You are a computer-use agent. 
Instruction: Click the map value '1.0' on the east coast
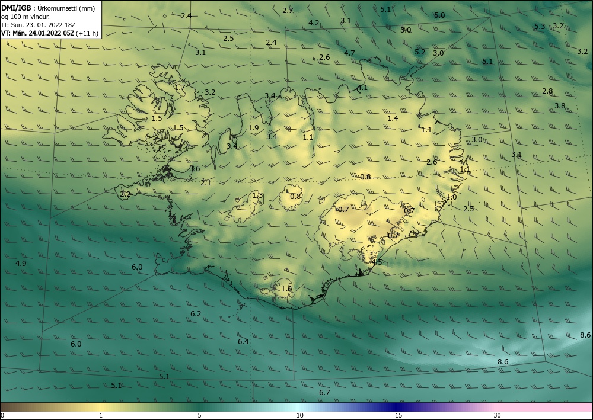point(451,197)
